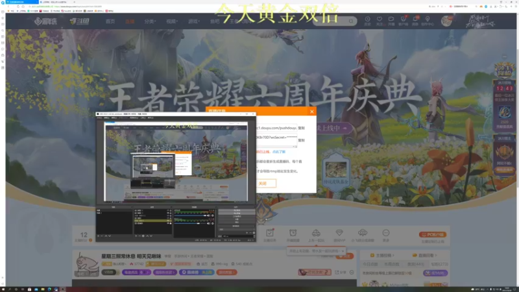This screenshot has height=292, width=519.
Task: Click the rtmp address field in the dialog
Action: pyautogui.click(x=276, y=128)
